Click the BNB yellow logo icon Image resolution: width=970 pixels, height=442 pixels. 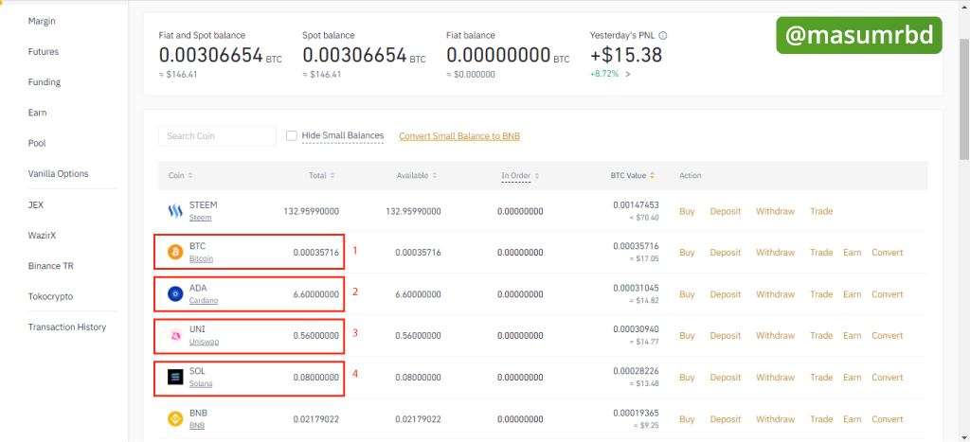(175, 419)
